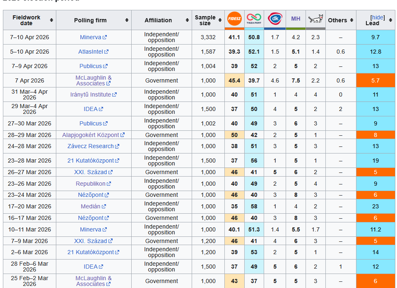Click the 23 lead cell in Medián row

tap(375, 206)
